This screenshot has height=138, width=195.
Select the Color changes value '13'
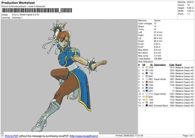click(x=155, y=23)
